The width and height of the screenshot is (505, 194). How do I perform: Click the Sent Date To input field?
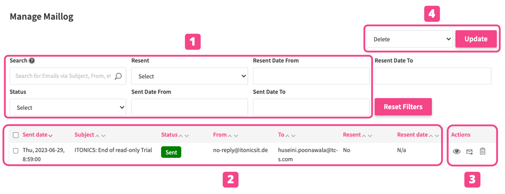pyautogui.click(x=311, y=107)
